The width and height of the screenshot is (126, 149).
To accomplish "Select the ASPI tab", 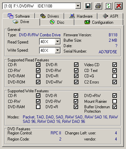I will pyautogui.click(x=110, y=16).
